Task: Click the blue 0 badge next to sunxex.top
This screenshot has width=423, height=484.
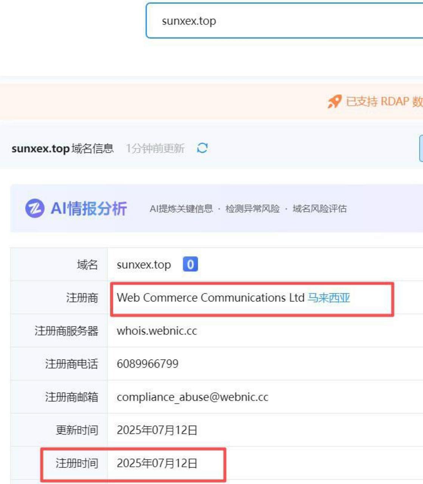Action: point(190,264)
